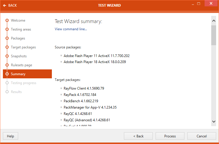Open the View command line link
This screenshot has height=144, width=219.
click(x=71, y=29)
